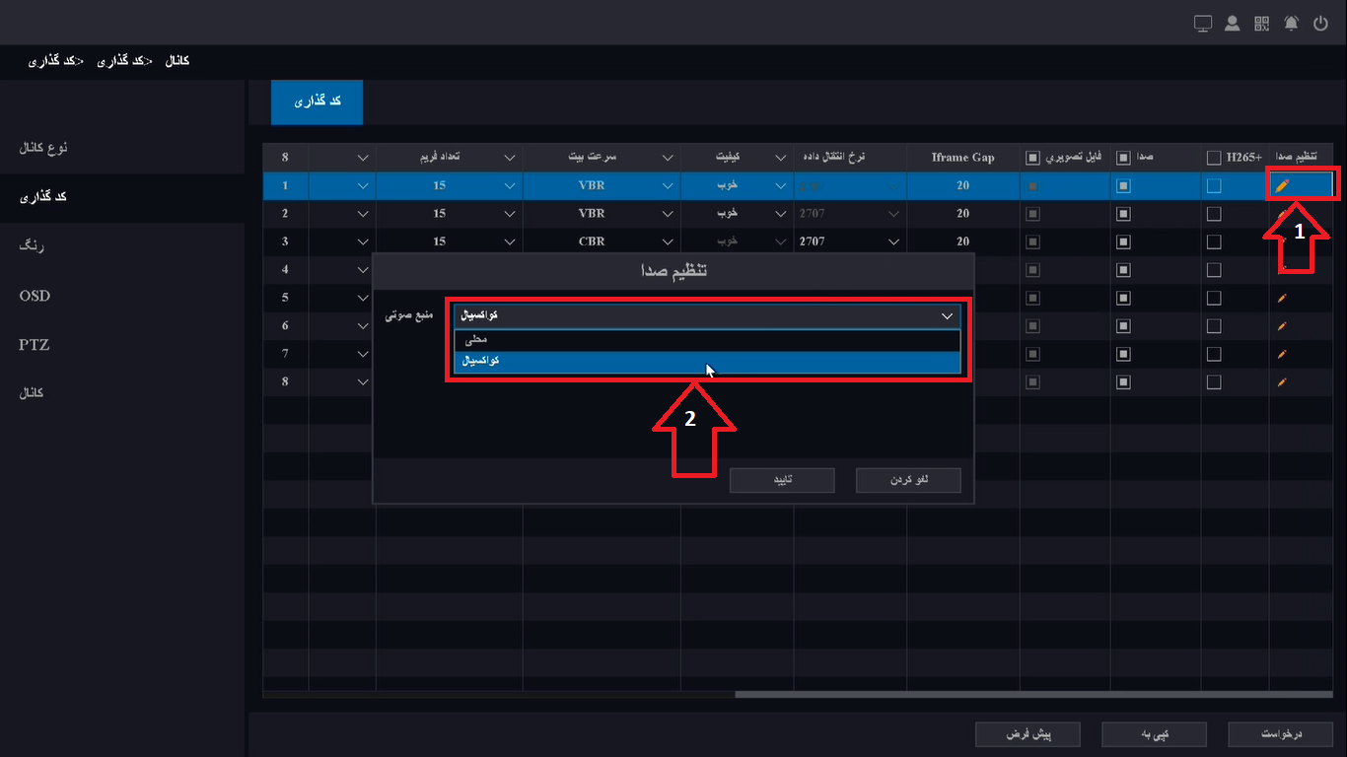Click the pencil audio-settings icon for channel 5

click(1282, 298)
